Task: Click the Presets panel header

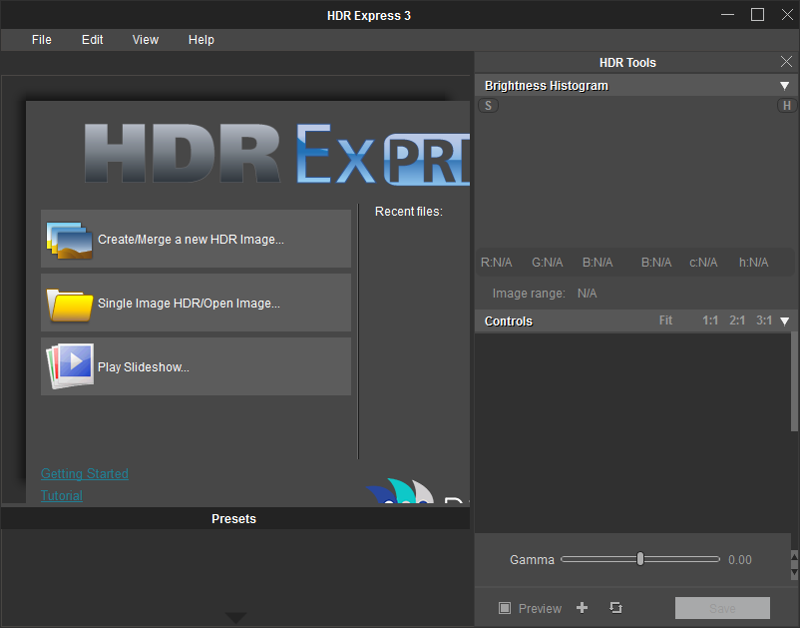Action: point(235,519)
